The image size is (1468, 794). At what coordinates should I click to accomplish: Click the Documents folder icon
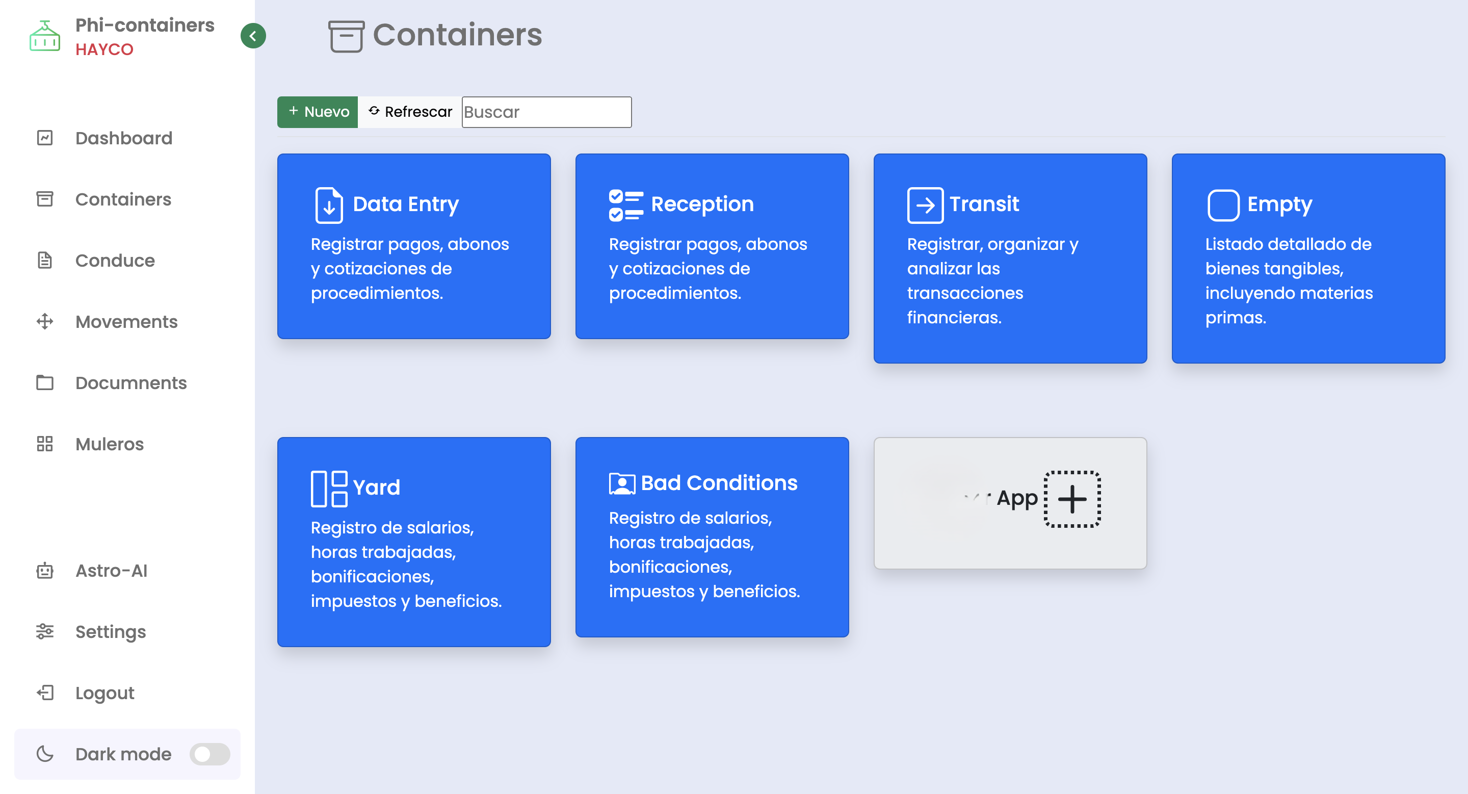click(45, 382)
